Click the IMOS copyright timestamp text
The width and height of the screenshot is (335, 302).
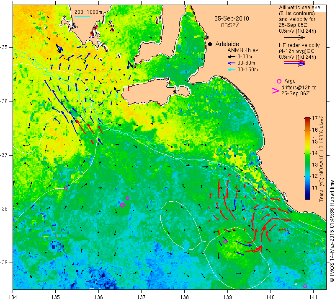coord(332,231)
